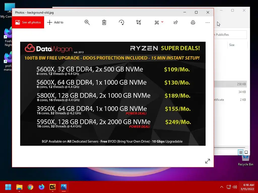This screenshot has height=193, width=258.
Task: Click the displayed DataWagon image
Action: (x=113, y=94)
